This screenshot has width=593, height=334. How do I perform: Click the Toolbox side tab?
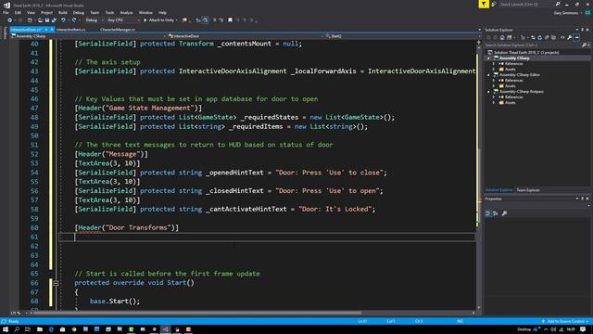pyautogui.click(x=5, y=33)
